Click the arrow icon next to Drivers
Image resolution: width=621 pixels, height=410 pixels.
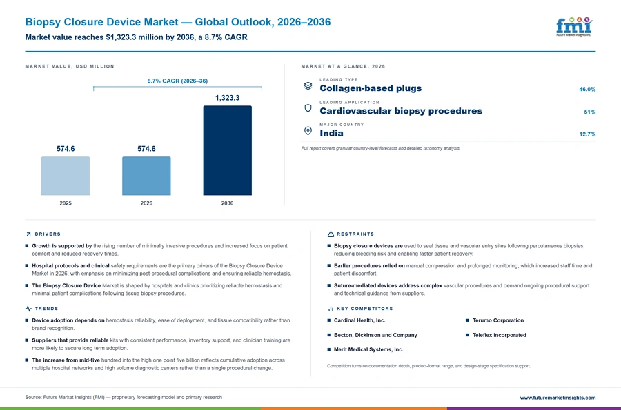pos(28,234)
